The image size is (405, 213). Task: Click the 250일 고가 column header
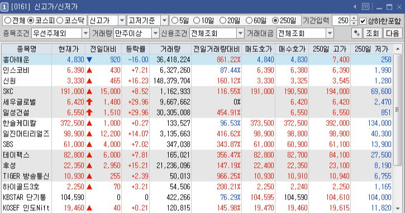pos(330,49)
